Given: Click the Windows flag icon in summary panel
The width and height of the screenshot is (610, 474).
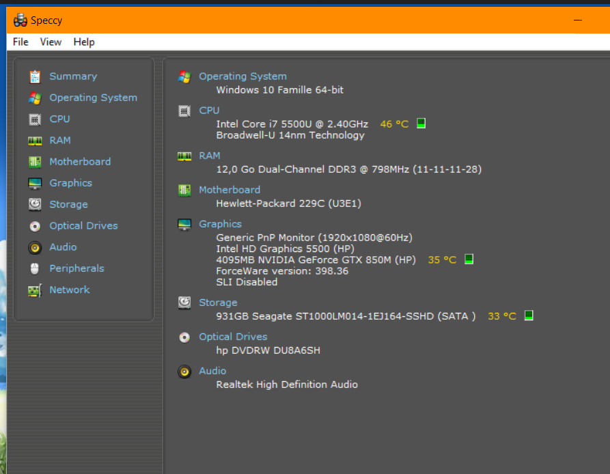Looking at the screenshot, I should point(184,77).
